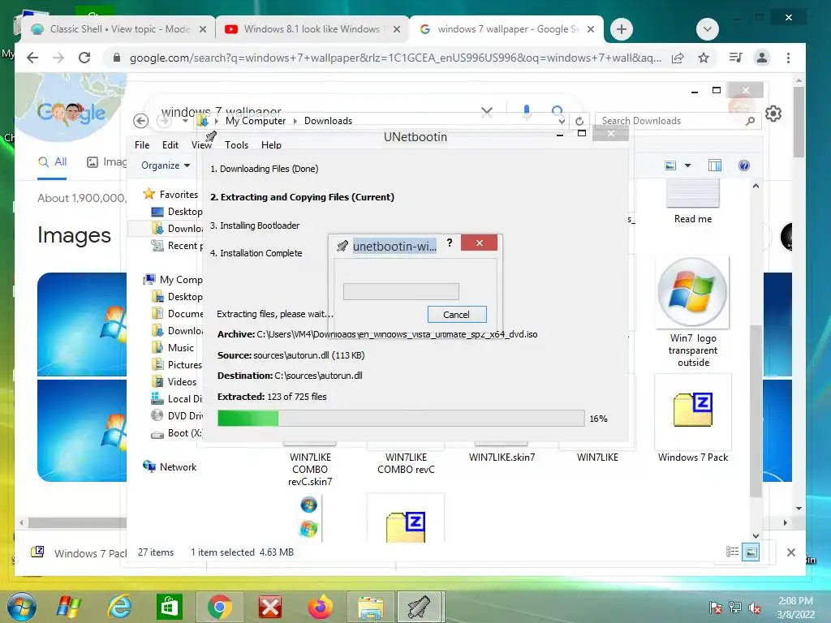
Task: Click Downloads in address breadcrumb
Action: (328, 121)
